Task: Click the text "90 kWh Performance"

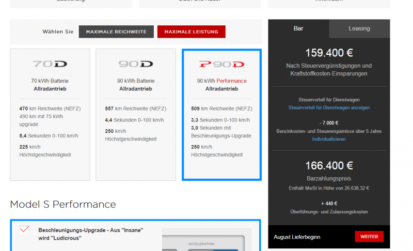Action: [222, 81]
